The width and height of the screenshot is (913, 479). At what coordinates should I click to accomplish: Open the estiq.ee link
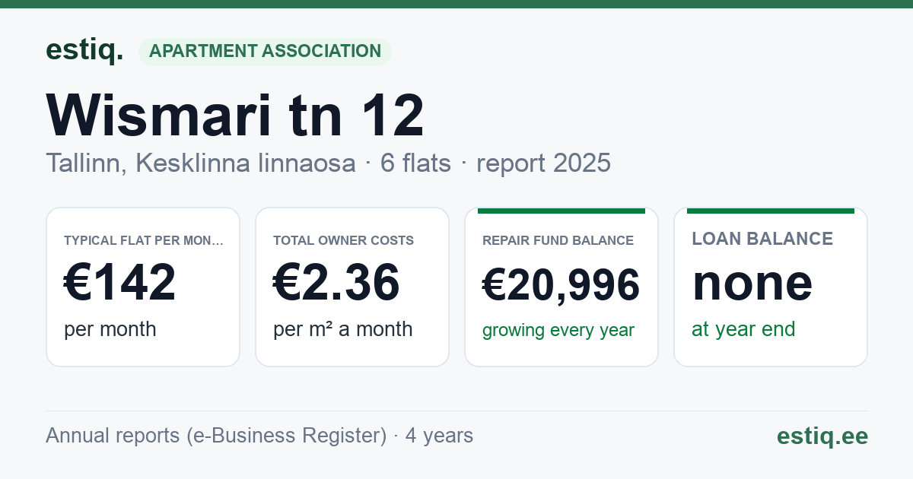[x=822, y=436]
